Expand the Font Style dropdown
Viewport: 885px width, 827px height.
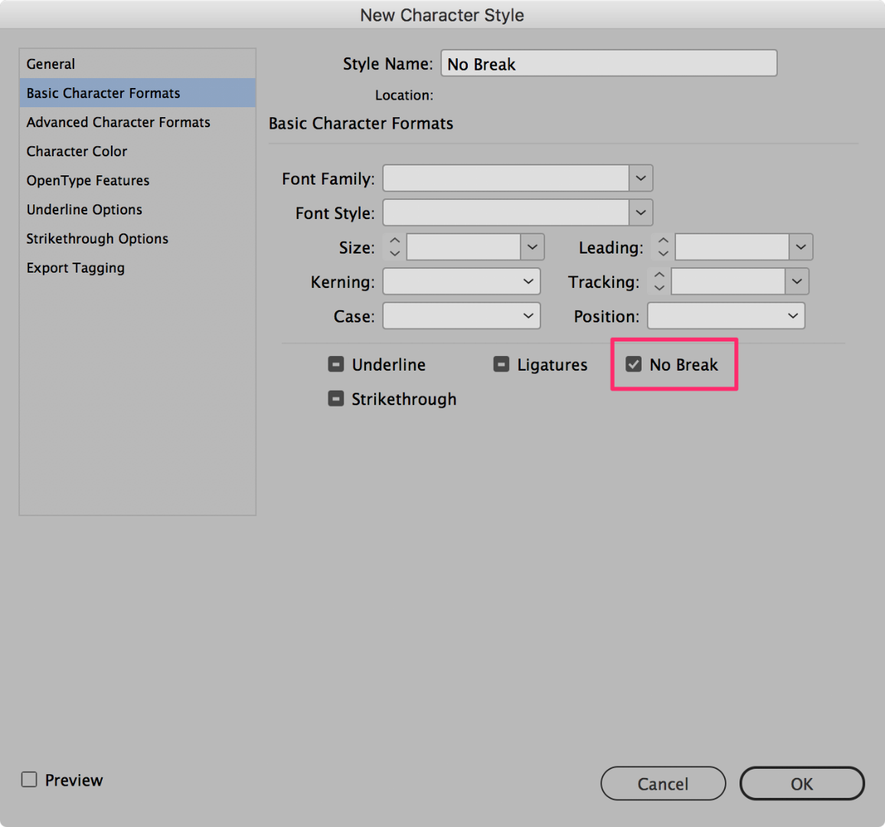(x=641, y=213)
